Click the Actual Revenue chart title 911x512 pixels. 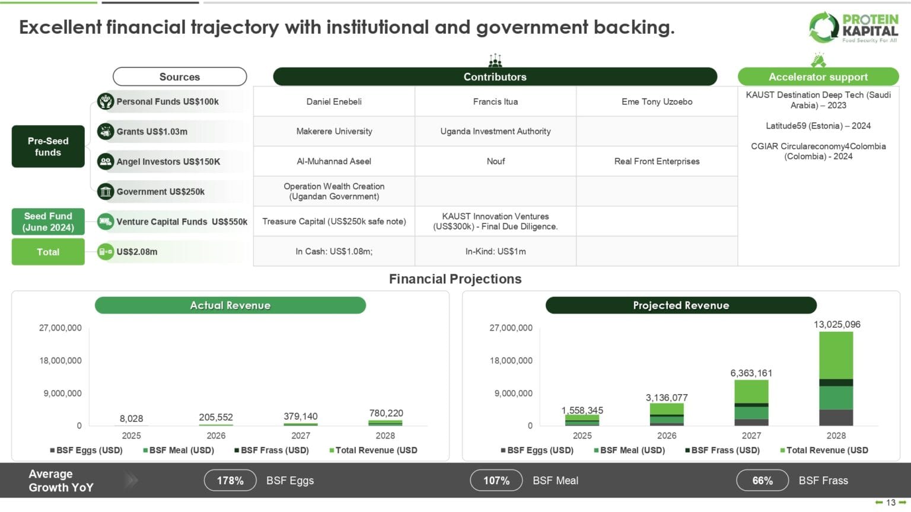(230, 305)
